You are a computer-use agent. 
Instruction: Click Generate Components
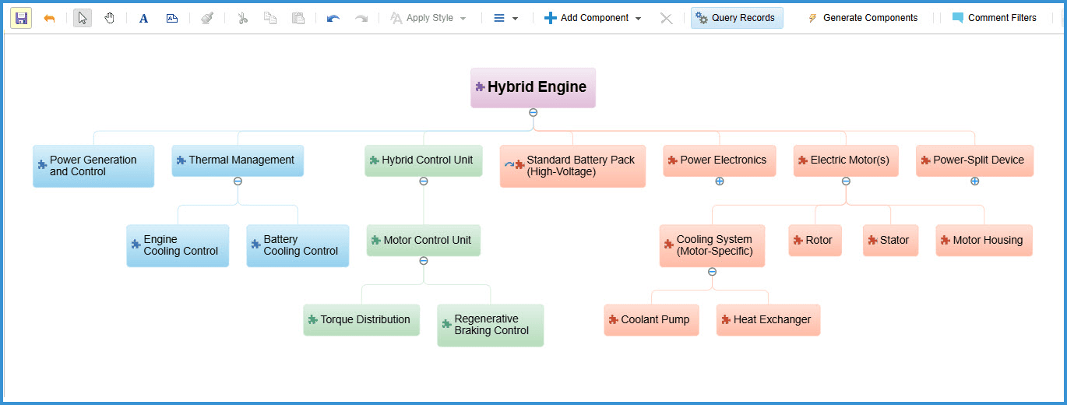862,18
